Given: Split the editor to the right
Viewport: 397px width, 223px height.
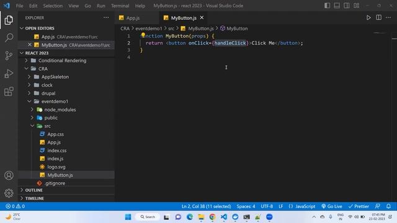Looking at the screenshot, I should (378, 18).
